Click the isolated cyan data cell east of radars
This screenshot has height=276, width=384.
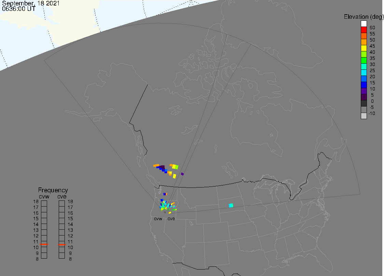(231, 206)
